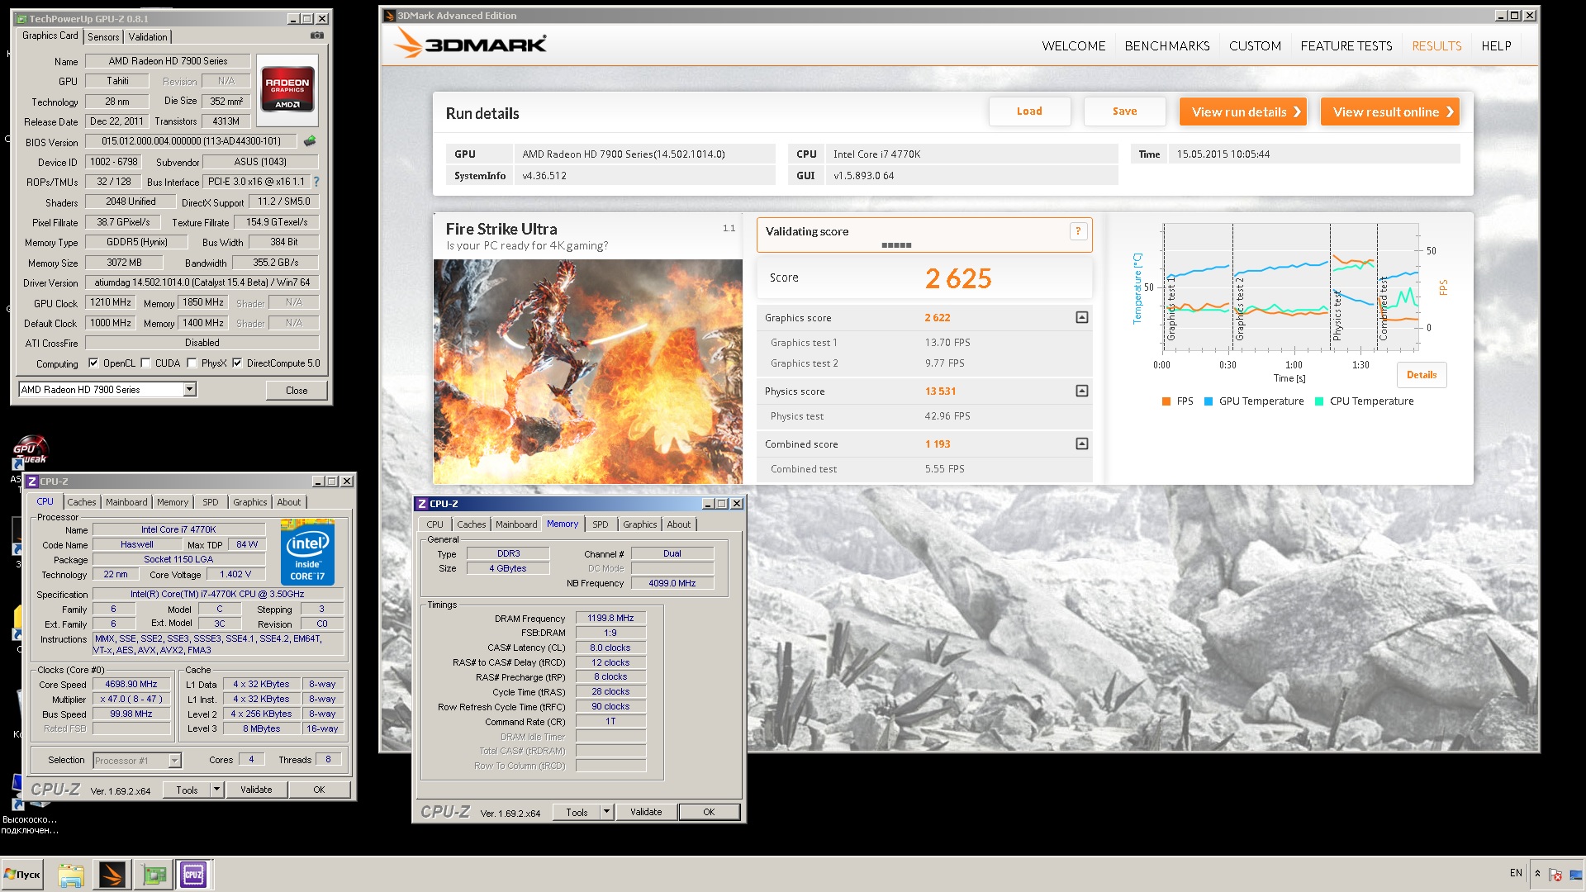Open the Processor #1 selection dropdown
Image resolution: width=1586 pixels, height=892 pixels.
click(x=174, y=761)
